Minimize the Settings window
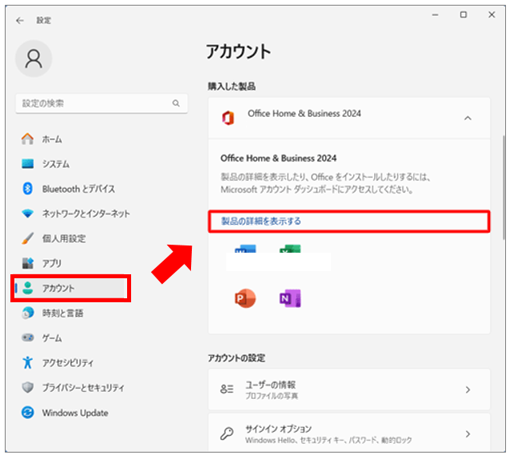The image size is (510, 459). click(x=435, y=15)
